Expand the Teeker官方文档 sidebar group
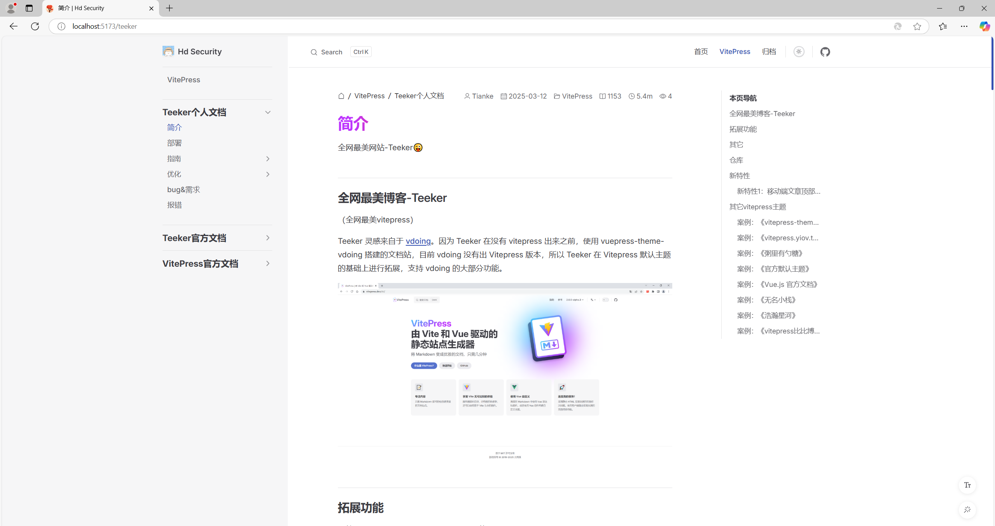The image size is (995, 526). coord(268,238)
